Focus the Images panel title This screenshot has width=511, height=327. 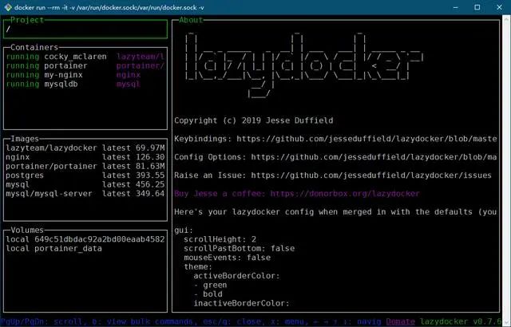(x=25, y=139)
